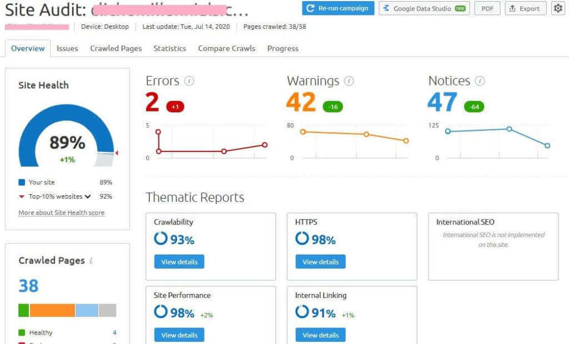Open the Crawled Pages tab
Image resolution: width=569 pixels, height=344 pixels.
tap(116, 48)
